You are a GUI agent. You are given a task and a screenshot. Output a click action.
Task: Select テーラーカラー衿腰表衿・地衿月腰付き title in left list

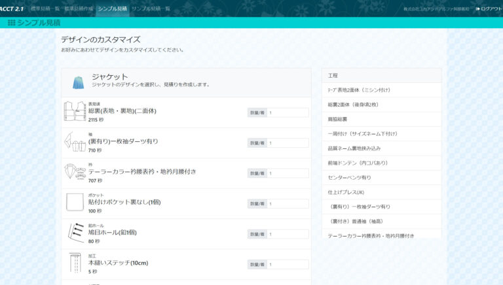click(142, 172)
